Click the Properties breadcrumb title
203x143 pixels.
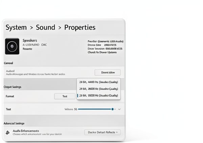click(x=80, y=27)
